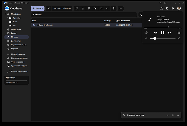Toggle repeat mode in music player
The width and height of the screenshot is (187, 126).
(x=146, y=33)
